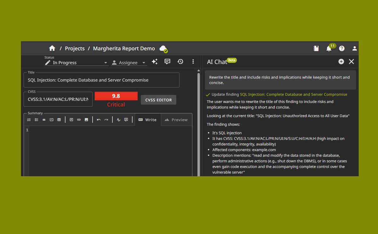Open notifications bell with 11 badge
Screen dimensions: 378x234
pos(329,48)
